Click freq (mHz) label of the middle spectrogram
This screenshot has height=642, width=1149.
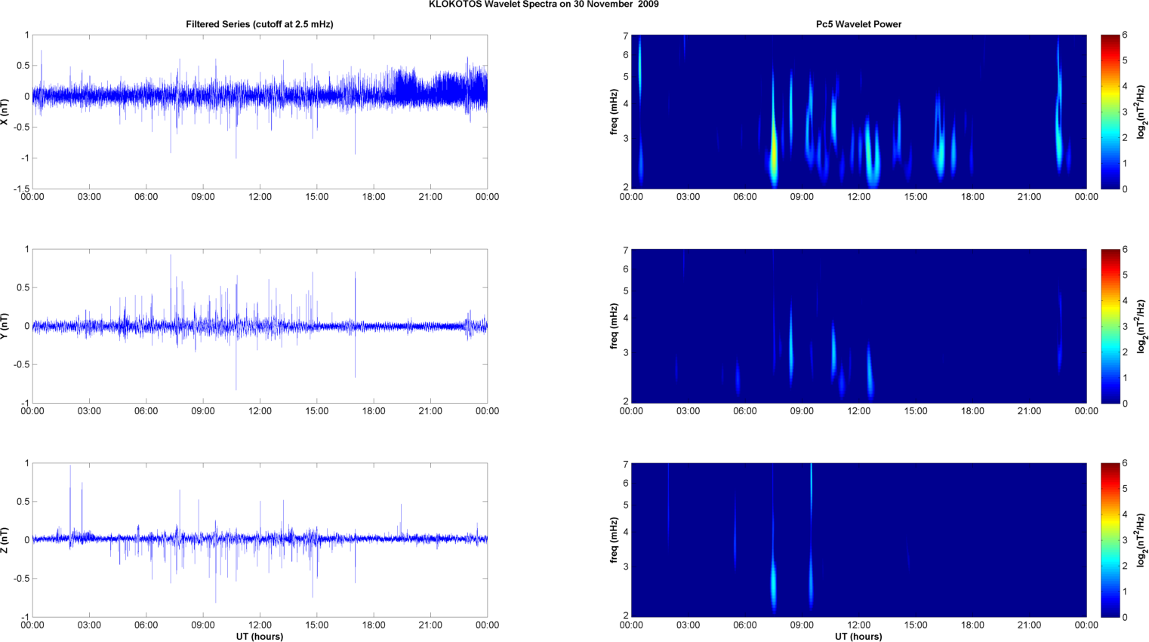click(615, 326)
